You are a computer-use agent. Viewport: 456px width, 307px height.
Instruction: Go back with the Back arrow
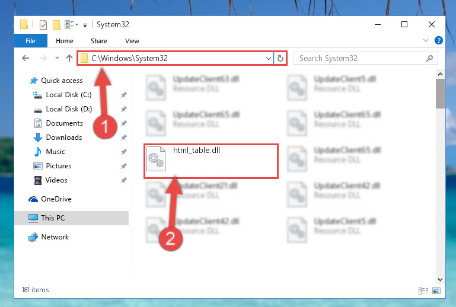tap(25, 58)
